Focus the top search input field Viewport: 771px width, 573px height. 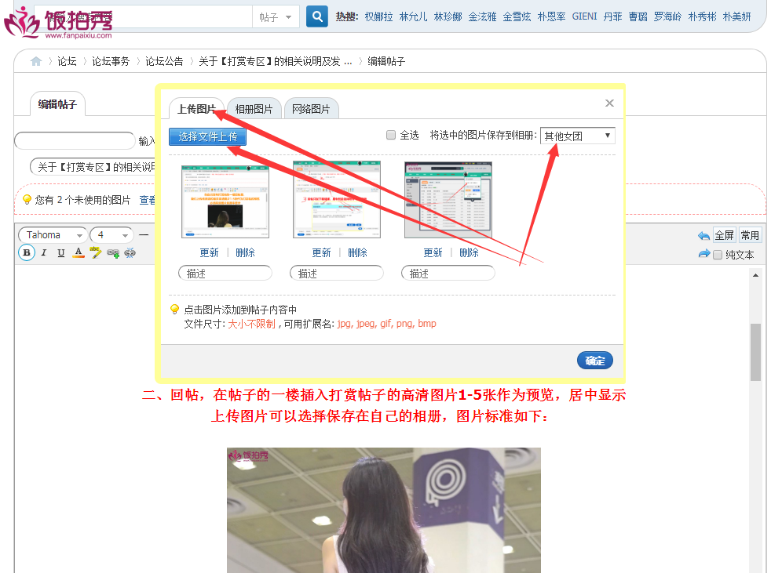coord(143,17)
